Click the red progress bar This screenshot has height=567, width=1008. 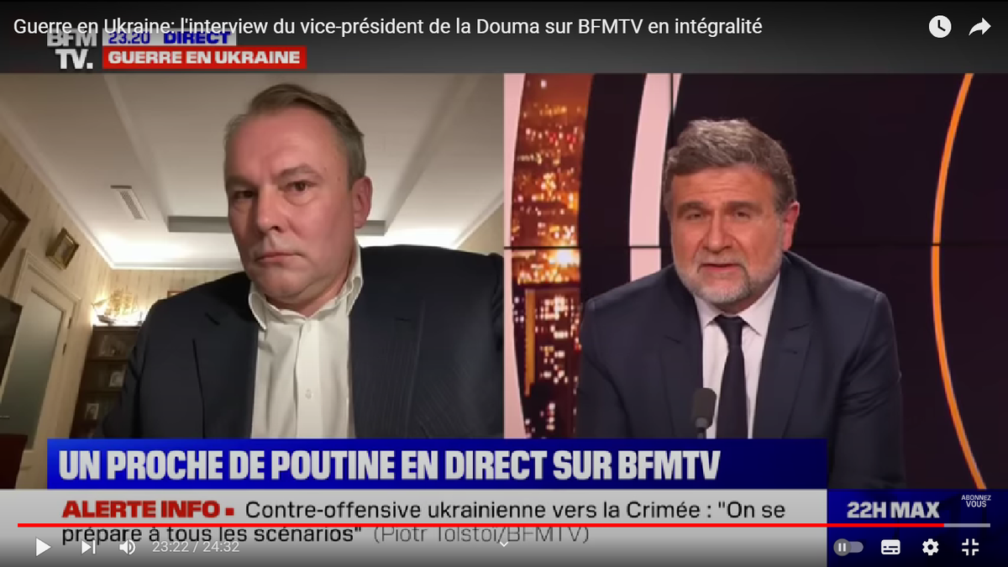tap(480, 525)
